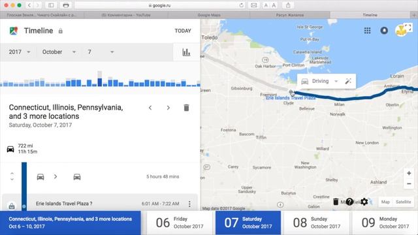The height and width of the screenshot is (235, 418).
Task: Click the Safari mail button
Action: [x=254, y=5]
